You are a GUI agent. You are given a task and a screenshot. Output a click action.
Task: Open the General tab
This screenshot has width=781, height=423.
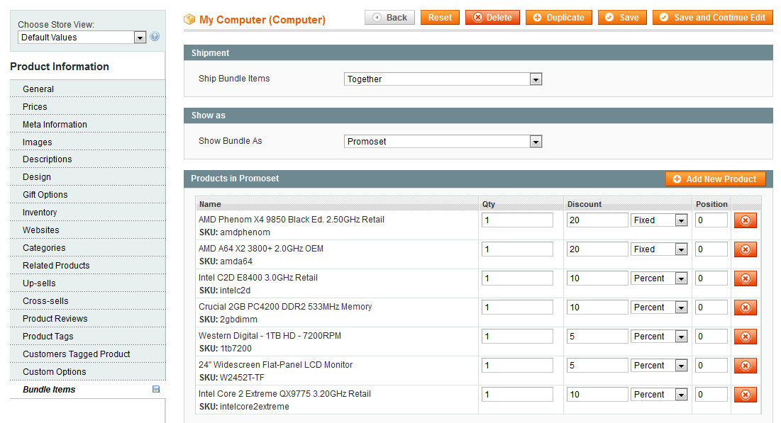[88, 89]
